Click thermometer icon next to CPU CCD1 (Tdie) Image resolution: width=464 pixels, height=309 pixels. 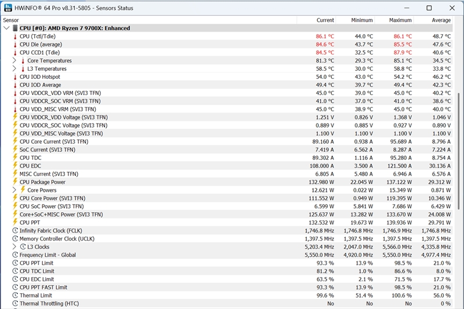pyautogui.click(x=15, y=53)
